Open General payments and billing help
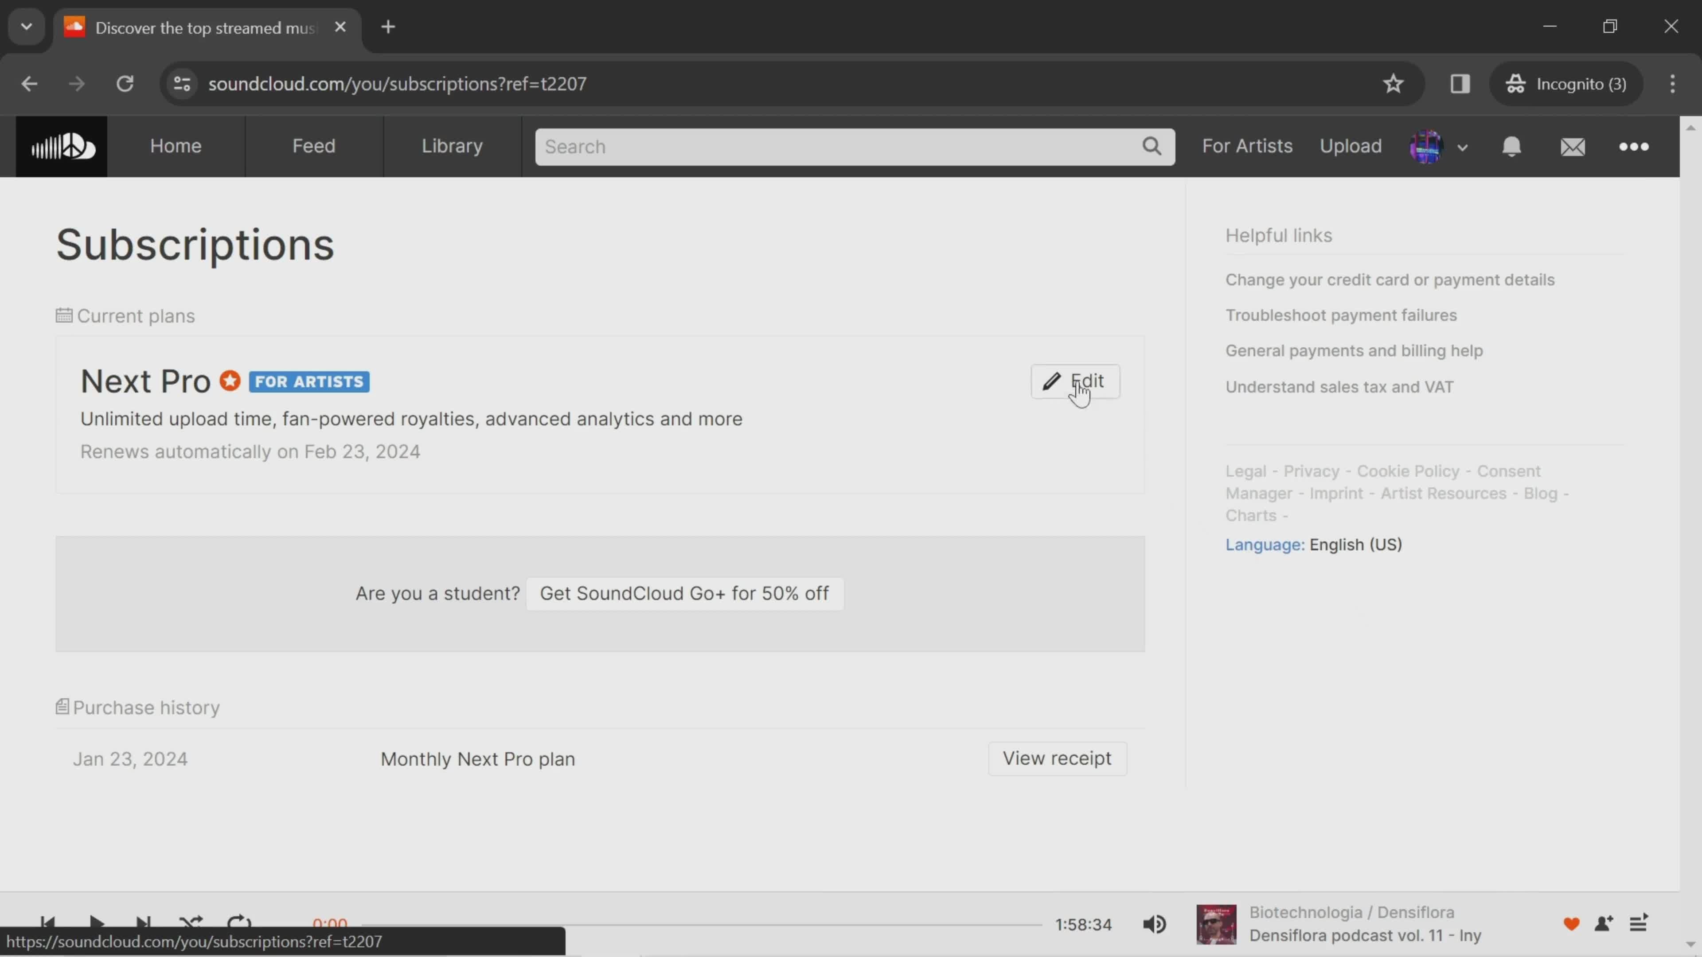 [x=1354, y=351]
